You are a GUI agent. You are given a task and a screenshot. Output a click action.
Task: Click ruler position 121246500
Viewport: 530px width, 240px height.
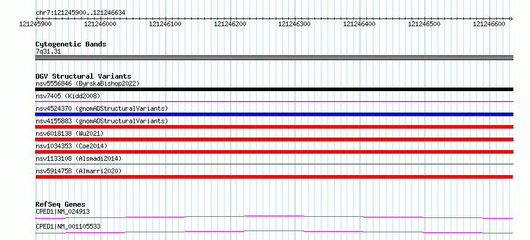click(x=425, y=24)
